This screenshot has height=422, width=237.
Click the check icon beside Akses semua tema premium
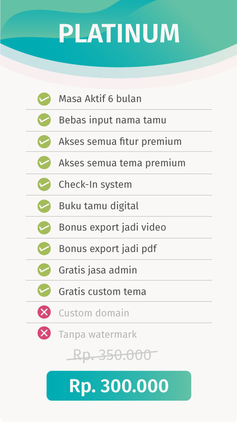pos(44,163)
